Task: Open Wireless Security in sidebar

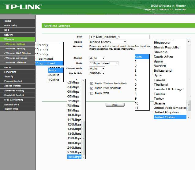Action: click(15, 49)
